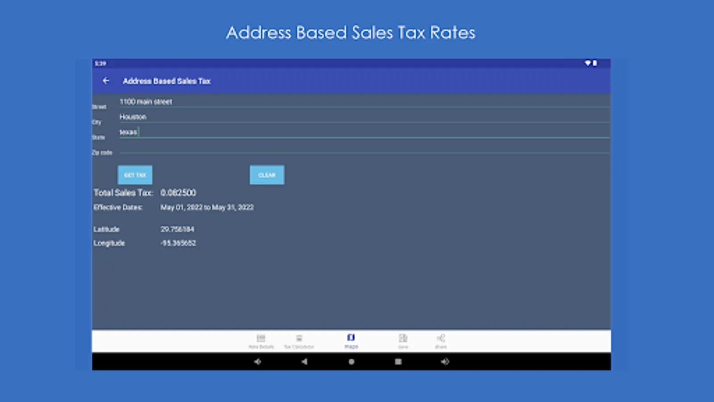This screenshot has width=714, height=402.
Task: Click the Total Sales Tax label
Action: [x=123, y=193]
